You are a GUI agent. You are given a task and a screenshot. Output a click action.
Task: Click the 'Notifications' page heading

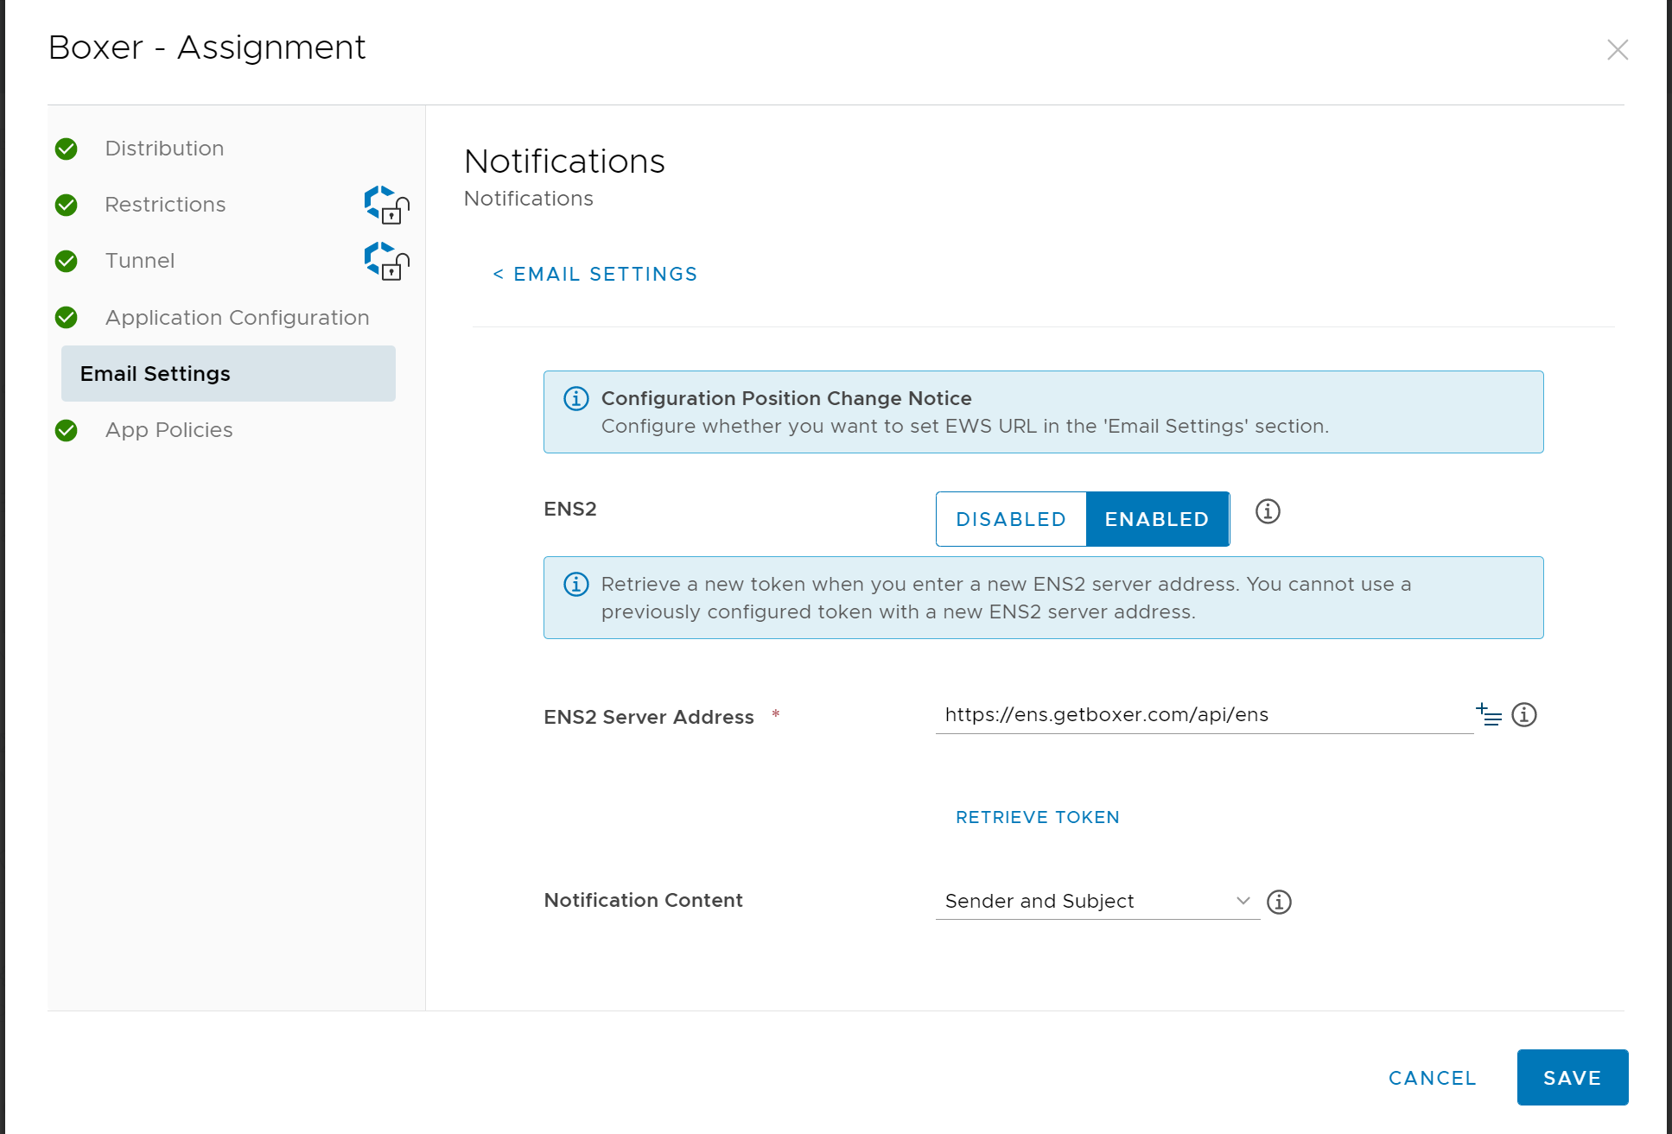(564, 162)
